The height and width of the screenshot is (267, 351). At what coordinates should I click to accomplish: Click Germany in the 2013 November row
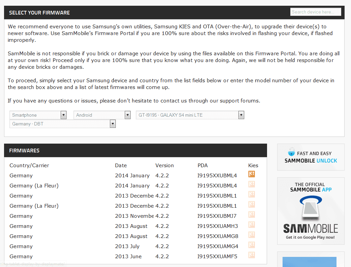click(21, 216)
